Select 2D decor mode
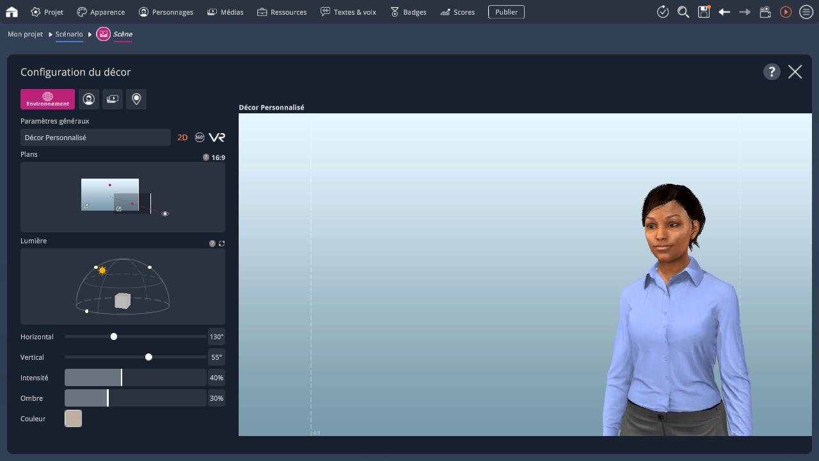This screenshot has height=461, width=819. coord(182,137)
